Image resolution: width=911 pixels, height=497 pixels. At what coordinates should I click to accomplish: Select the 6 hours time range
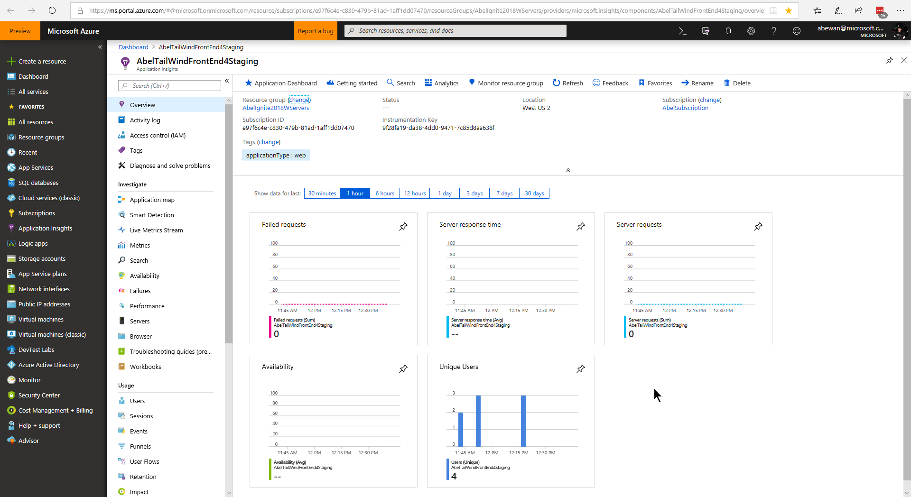point(385,193)
